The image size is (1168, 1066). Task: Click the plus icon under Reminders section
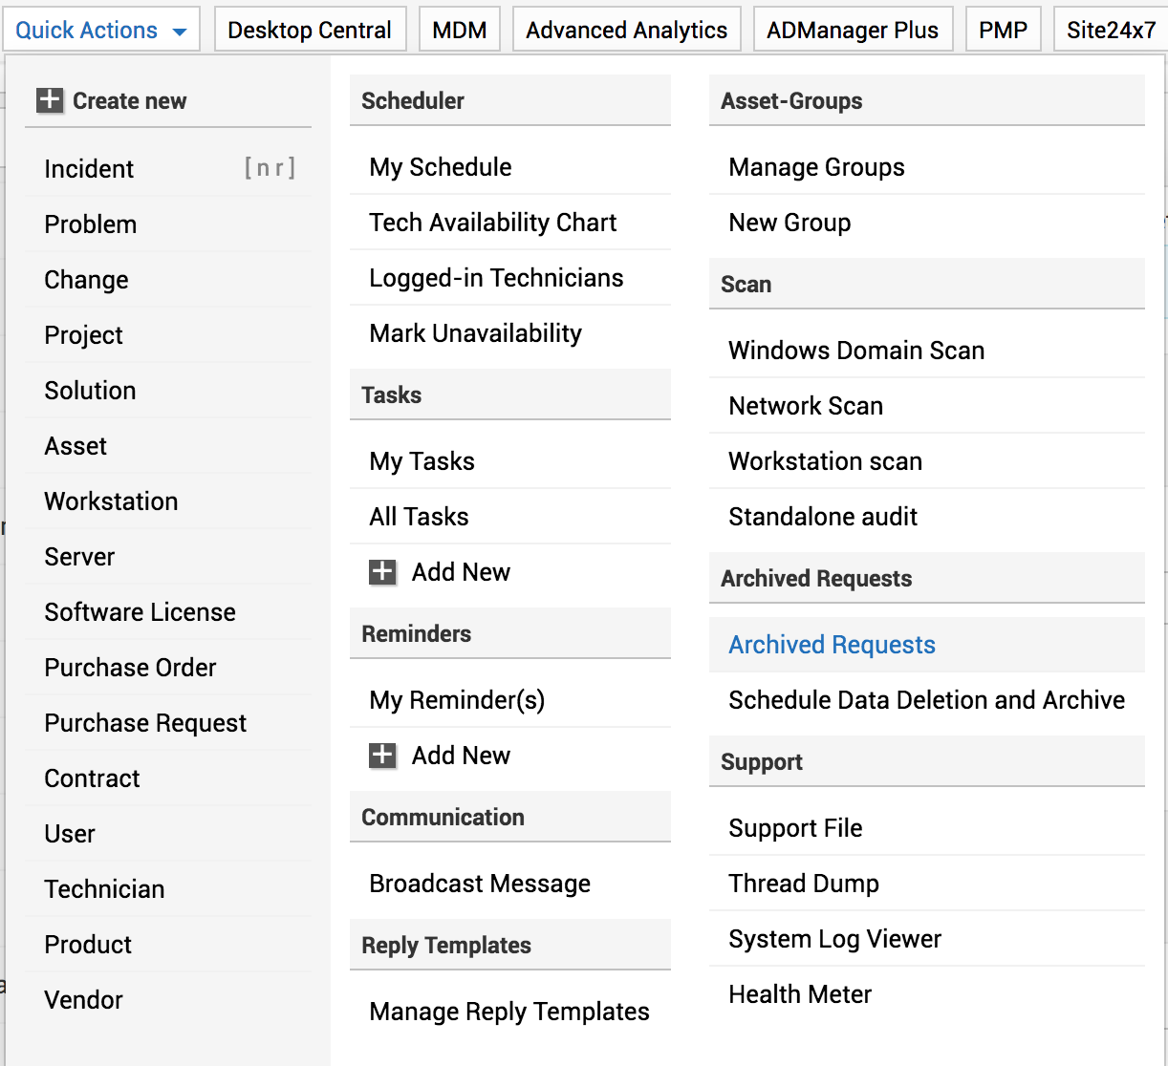click(382, 756)
